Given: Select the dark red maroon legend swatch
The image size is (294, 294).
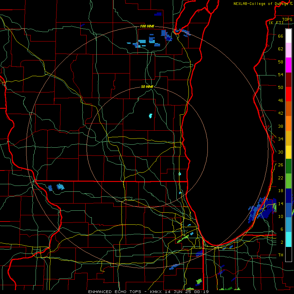Looking at the screenshot, I should tap(288, 80).
